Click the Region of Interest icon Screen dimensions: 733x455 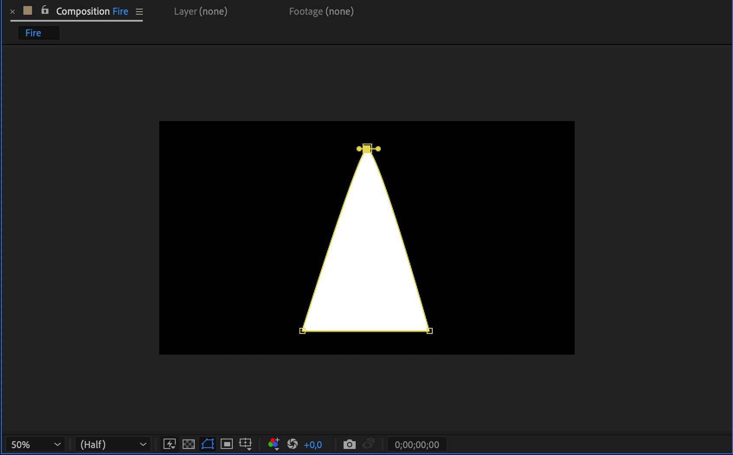click(227, 444)
